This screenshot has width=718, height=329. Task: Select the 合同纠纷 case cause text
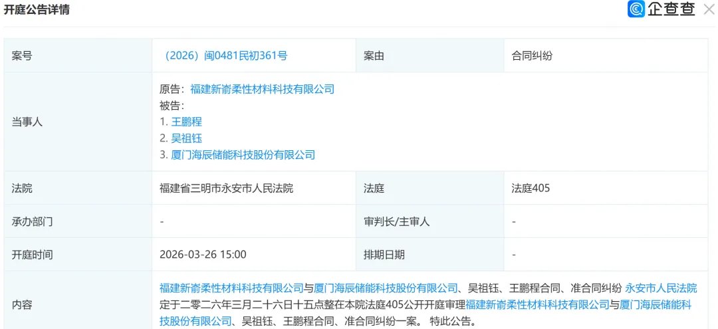[x=532, y=56]
